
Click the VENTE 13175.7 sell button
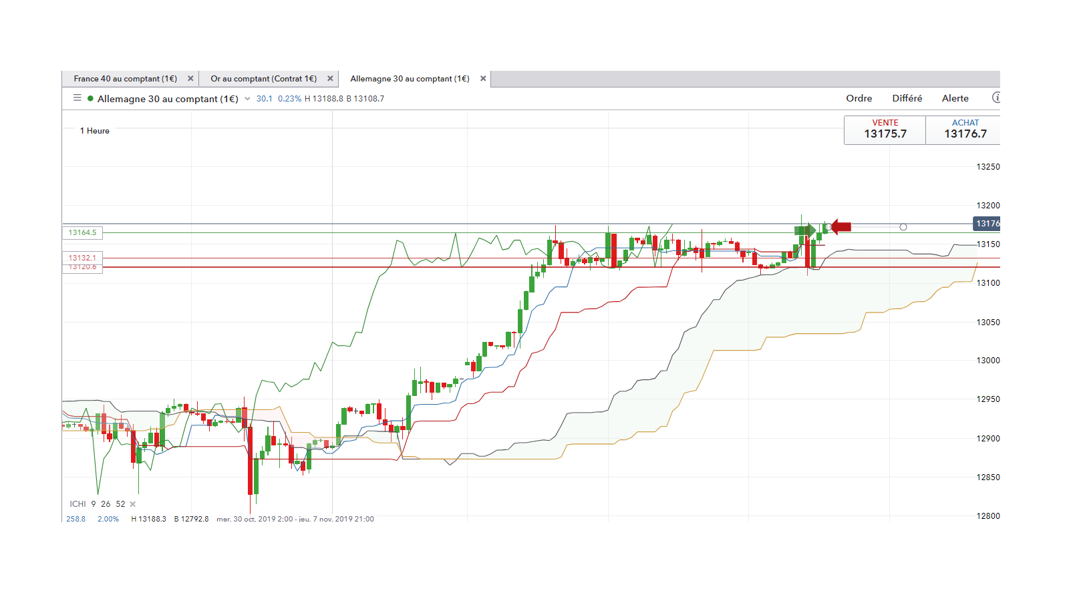(885, 130)
